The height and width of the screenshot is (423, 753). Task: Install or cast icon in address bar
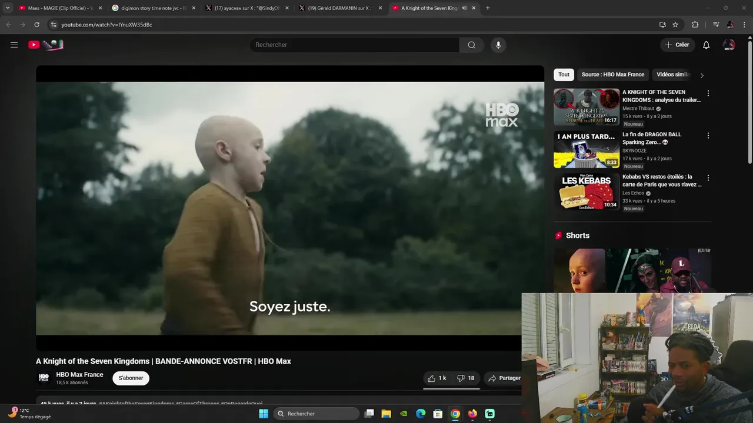(662, 25)
